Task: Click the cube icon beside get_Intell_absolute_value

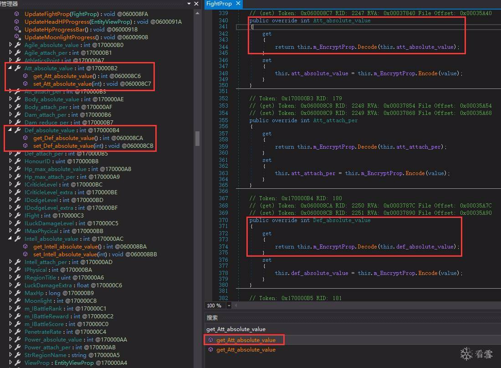Action: (x=25, y=247)
